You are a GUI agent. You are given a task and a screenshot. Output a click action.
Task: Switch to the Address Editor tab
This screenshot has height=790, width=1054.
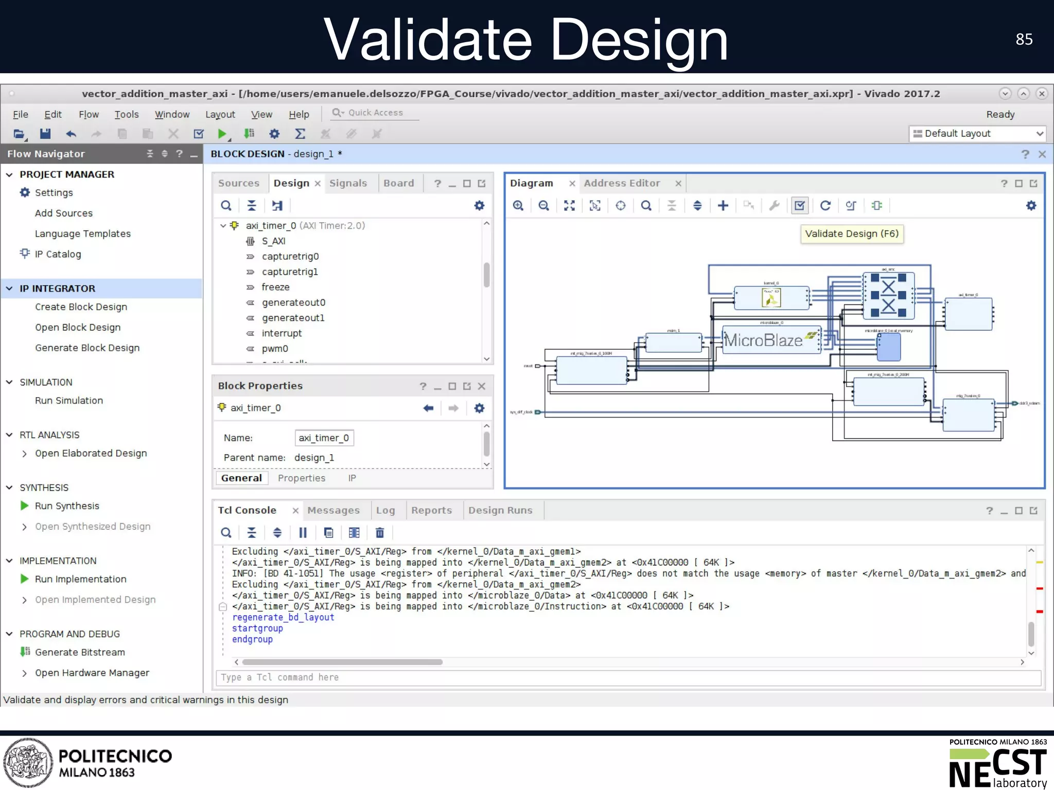[x=622, y=183]
